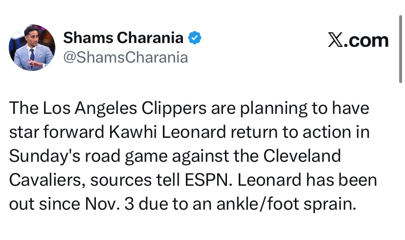Image resolution: width=405 pixels, height=240 pixels.
Task: Open Shams Charania's profile picture
Action: pos(32,47)
